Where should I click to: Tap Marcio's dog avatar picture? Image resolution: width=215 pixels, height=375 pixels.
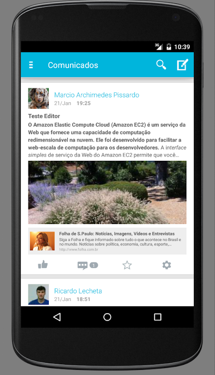[x=38, y=98]
